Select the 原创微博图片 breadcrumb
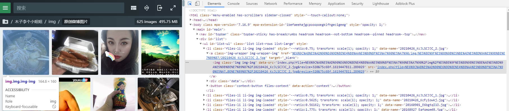 point(76,22)
